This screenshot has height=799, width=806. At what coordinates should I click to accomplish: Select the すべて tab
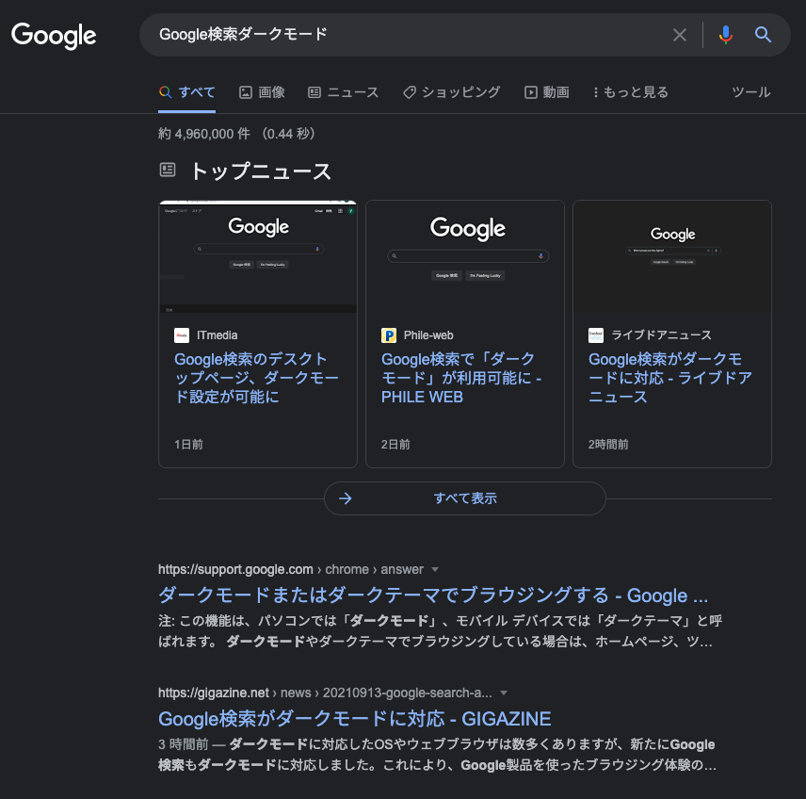186,92
